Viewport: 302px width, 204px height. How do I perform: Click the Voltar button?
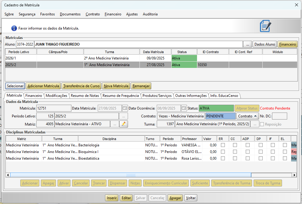click(191, 198)
